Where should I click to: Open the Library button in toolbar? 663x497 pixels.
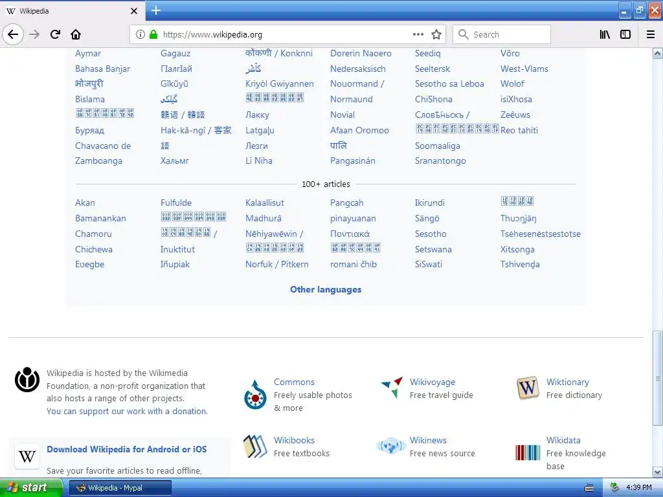click(x=605, y=34)
